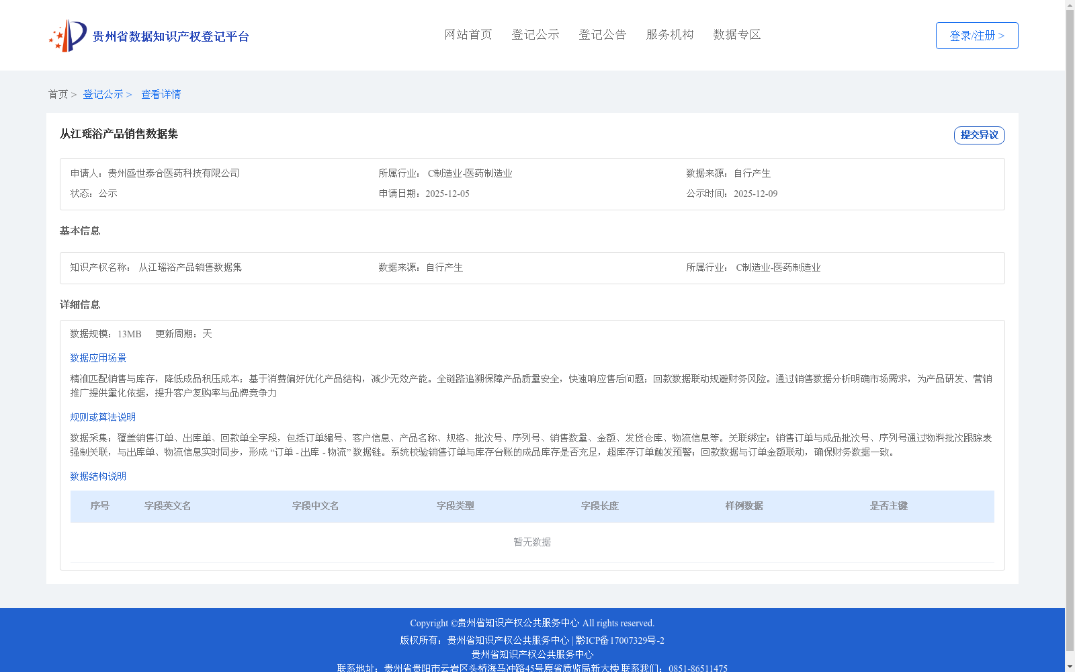Click the 黔ICP备17007329号-2 footer link
This screenshot has width=1075, height=672.
[620, 640]
